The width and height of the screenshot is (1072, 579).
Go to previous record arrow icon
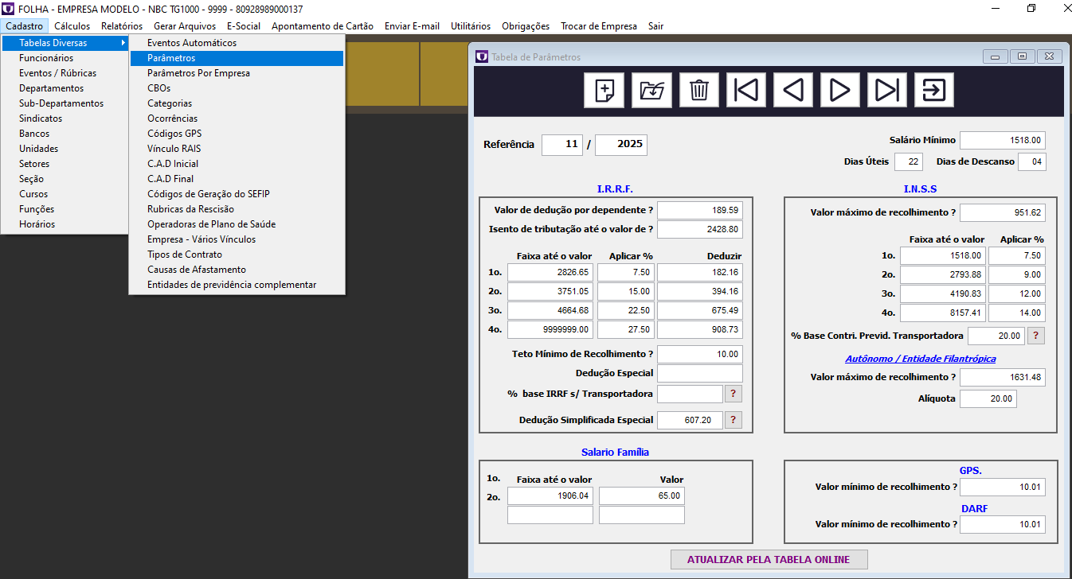[793, 90]
